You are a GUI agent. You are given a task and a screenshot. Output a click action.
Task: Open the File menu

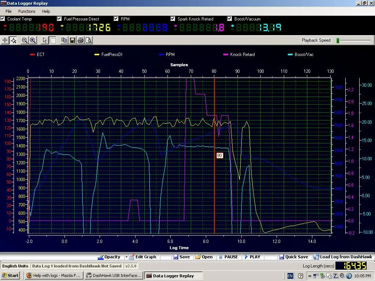[x=8, y=11]
